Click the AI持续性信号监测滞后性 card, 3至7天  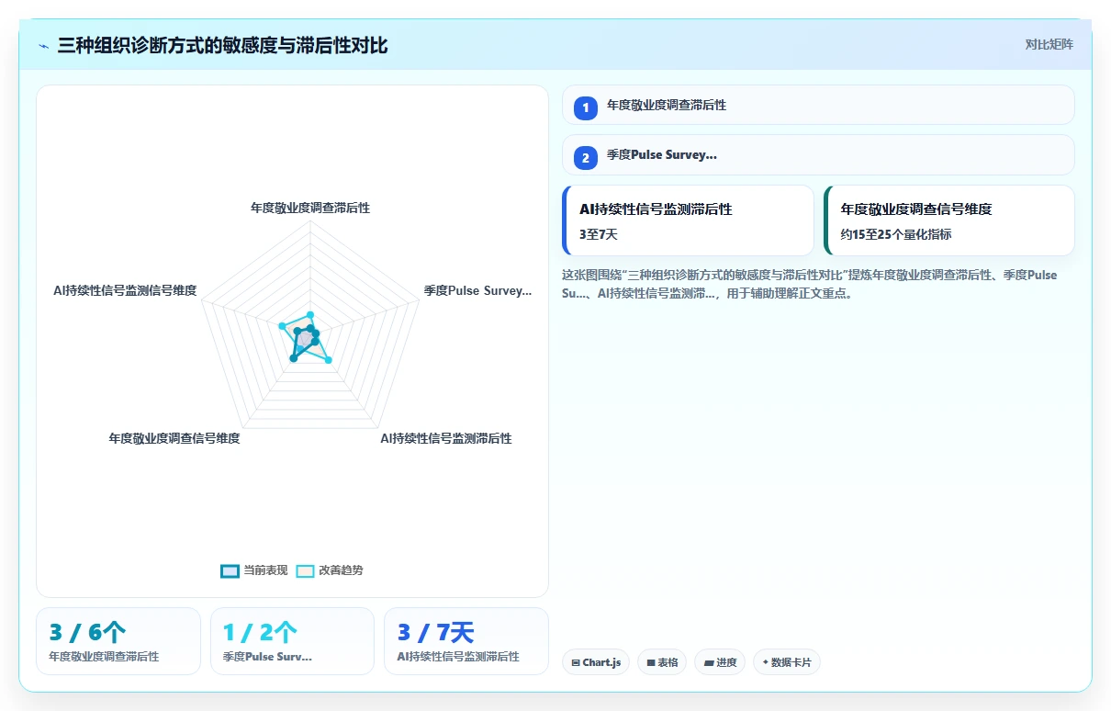point(688,220)
